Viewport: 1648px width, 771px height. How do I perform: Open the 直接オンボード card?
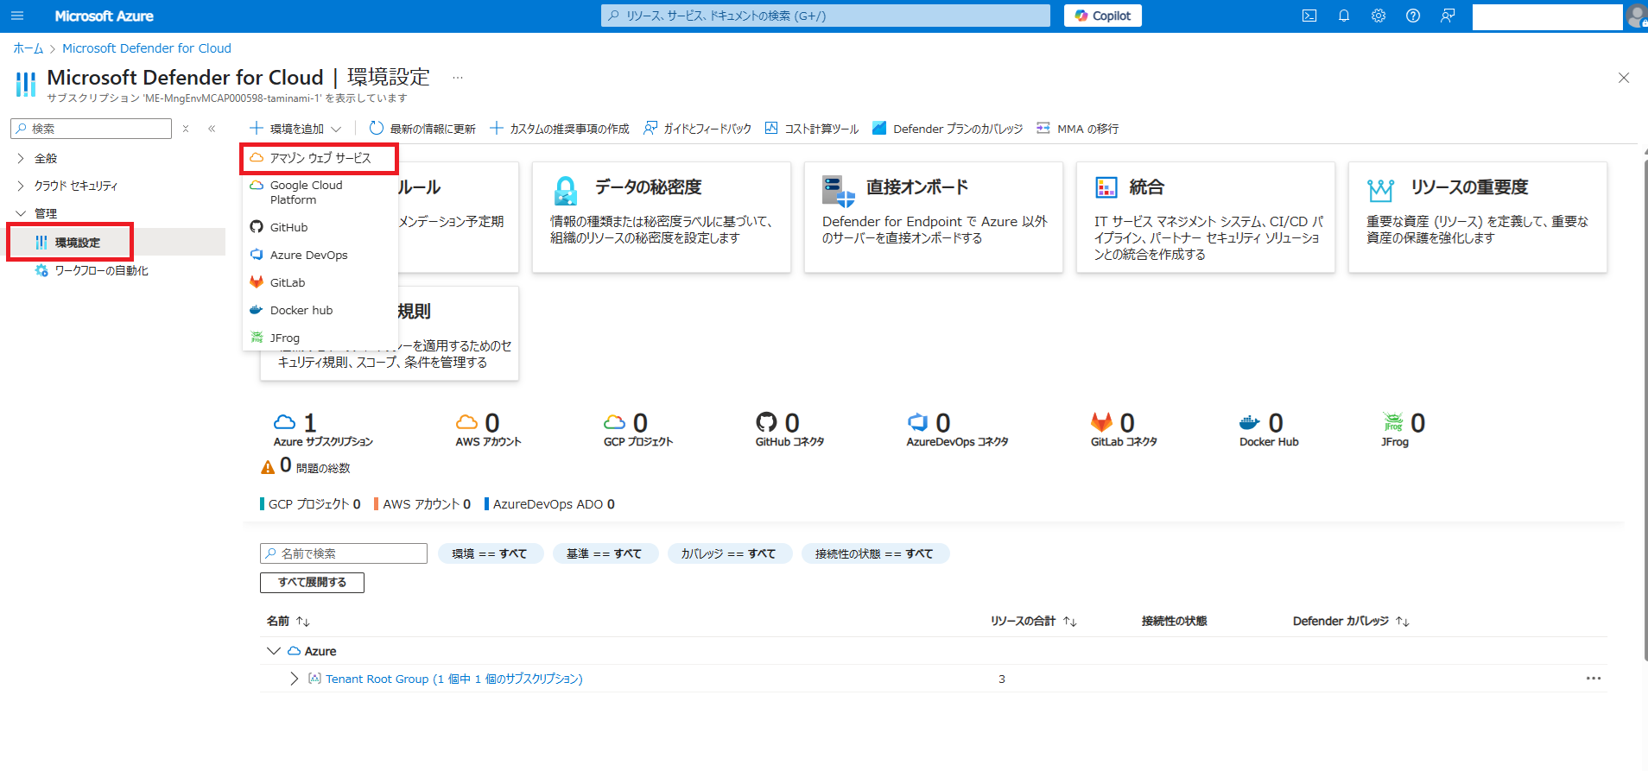934,218
